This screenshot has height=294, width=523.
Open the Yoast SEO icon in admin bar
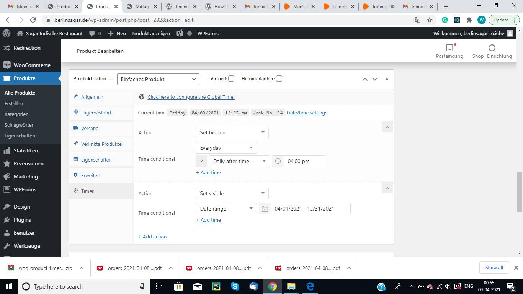pyautogui.click(x=179, y=33)
